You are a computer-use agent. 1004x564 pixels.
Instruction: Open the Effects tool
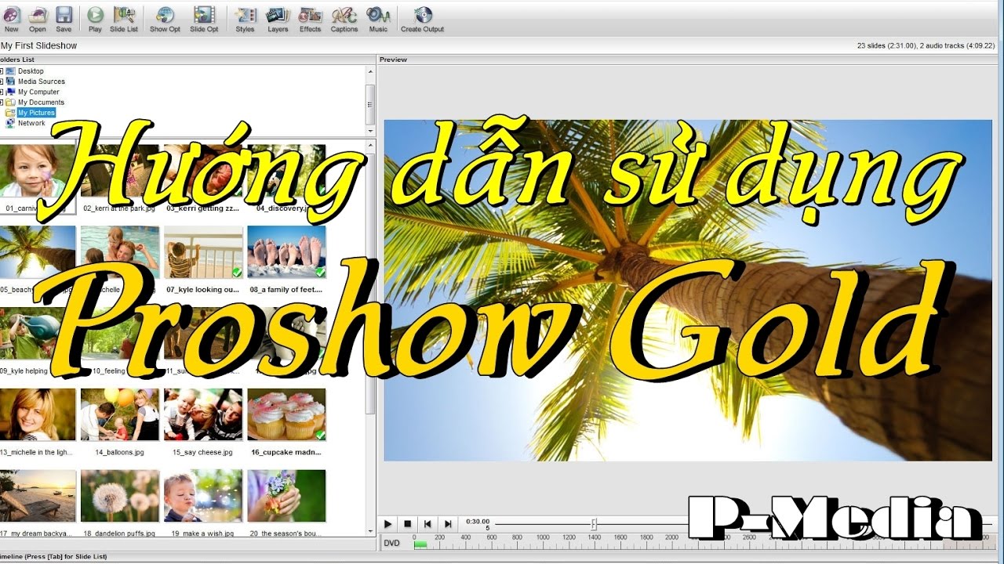311,18
